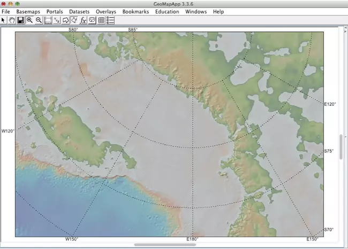The height and width of the screenshot is (249, 348).
Task: Open the fx grid function tool
Action: [x=84, y=20]
